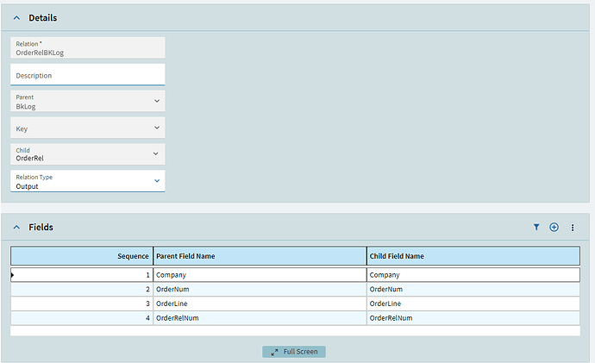Filter the Fields grid
The width and height of the screenshot is (595, 363).
pyautogui.click(x=536, y=228)
